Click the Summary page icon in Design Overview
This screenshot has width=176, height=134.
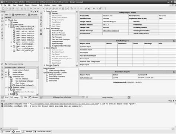click(x=50, y=13)
